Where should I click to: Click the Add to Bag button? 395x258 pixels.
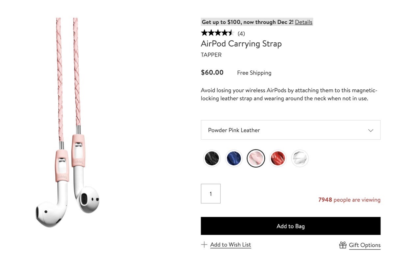[x=291, y=226]
